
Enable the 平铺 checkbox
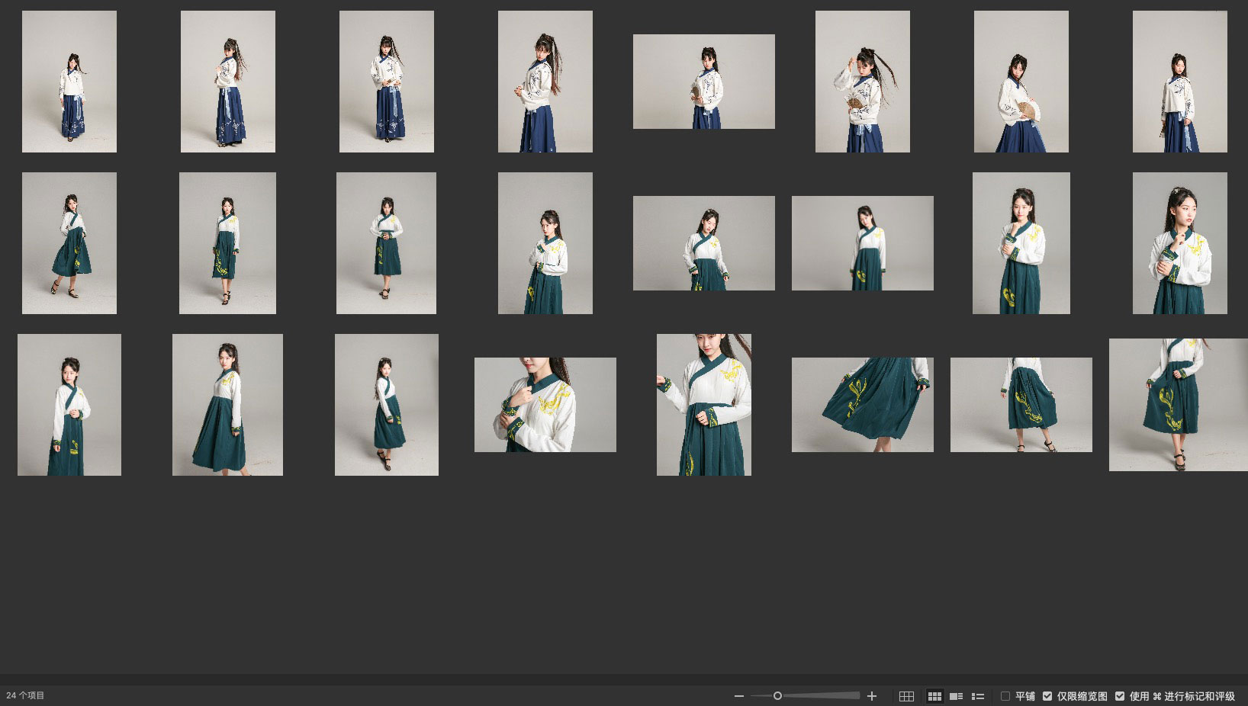(1005, 696)
